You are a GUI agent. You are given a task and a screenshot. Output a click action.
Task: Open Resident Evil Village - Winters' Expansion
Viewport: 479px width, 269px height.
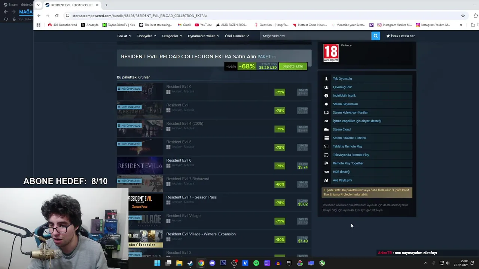tap(201, 234)
